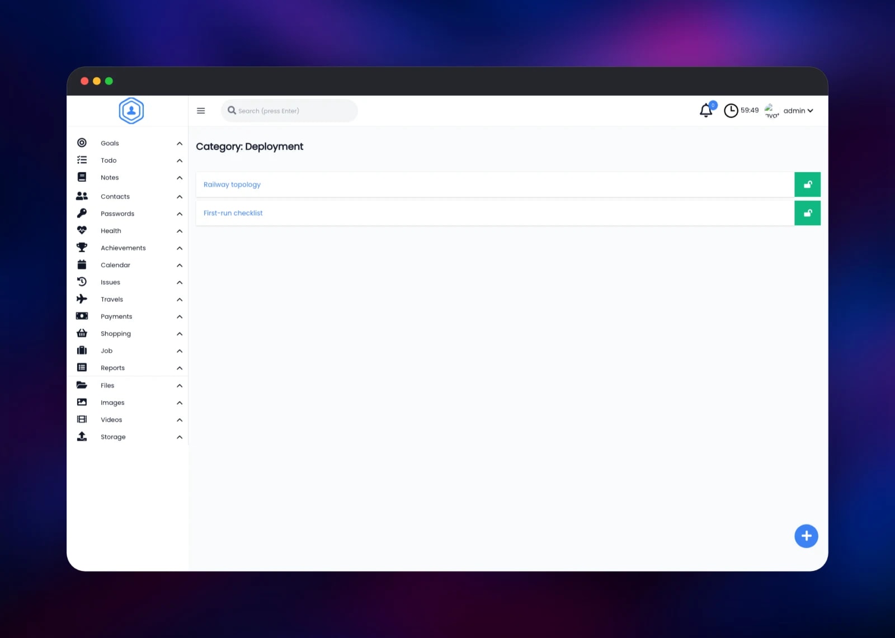Image resolution: width=895 pixels, height=638 pixels.
Task: Click the search magnifier icon
Action: pos(232,110)
